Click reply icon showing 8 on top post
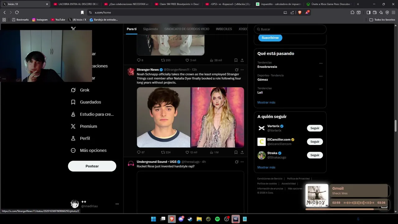This screenshot has width=398, height=224. pyautogui.click(x=139, y=60)
